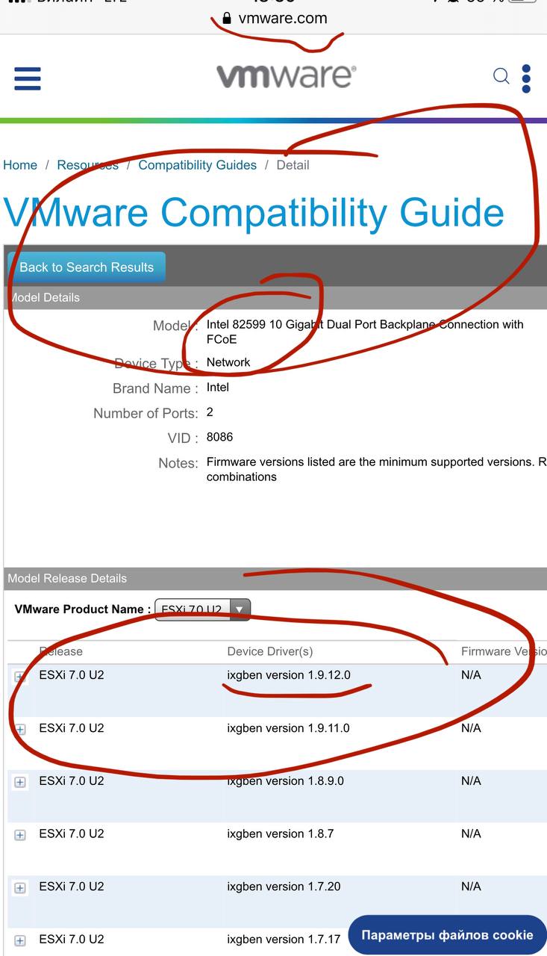Open Compatibility Guides breadcrumb link
Screen dimensions: 547x956
tap(197, 165)
